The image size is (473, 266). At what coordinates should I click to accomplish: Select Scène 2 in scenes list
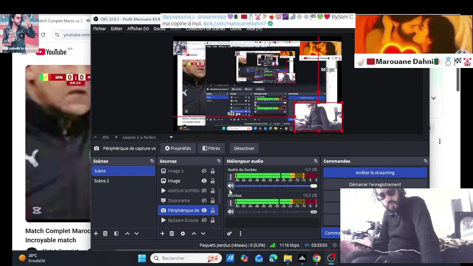(123, 181)
